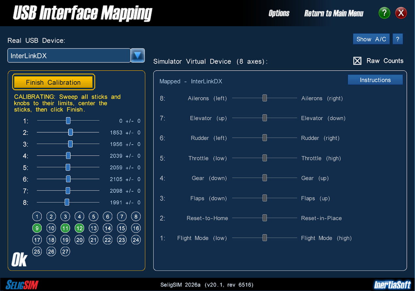Screen dimensions: 415x291
Task: Click the Flight Mode axis slider handle
Action: pyautogui.click(x=265, y=238)
